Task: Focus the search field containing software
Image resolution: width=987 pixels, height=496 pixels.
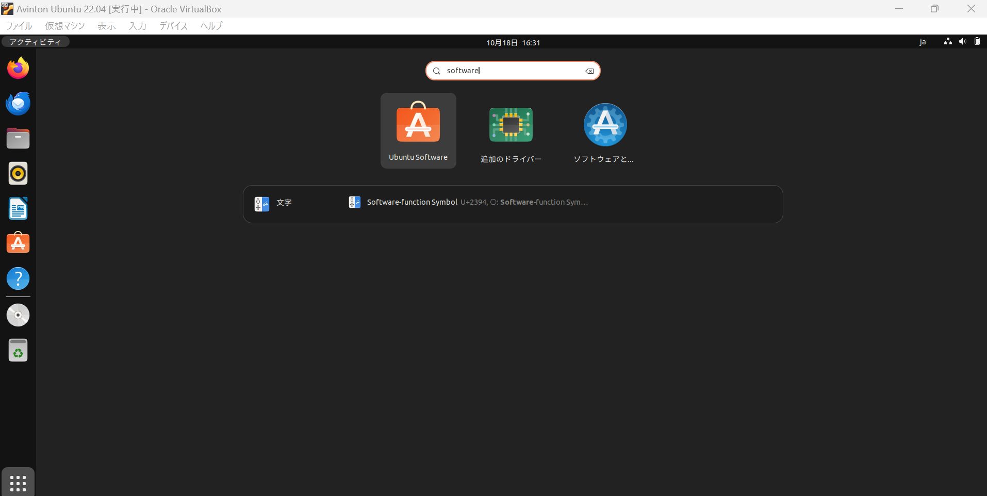Action: (513, 71)
